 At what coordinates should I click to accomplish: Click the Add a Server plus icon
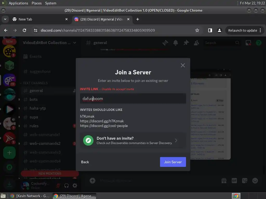pyautogui.click(x=9, y=153)
